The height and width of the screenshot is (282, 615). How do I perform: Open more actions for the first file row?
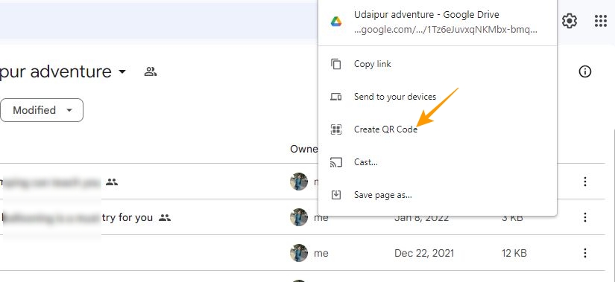(584, 182)
